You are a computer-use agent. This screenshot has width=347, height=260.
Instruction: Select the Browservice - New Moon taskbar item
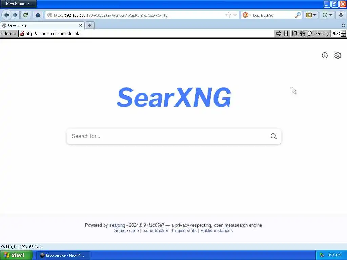[63, 255]
